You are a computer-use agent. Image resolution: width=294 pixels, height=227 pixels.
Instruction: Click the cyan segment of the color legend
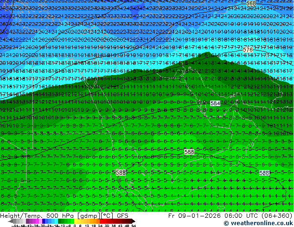56,221
